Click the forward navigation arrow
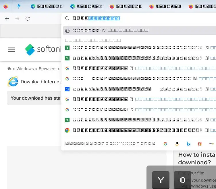The image size is (216, 189). click(x=17, y=19)
